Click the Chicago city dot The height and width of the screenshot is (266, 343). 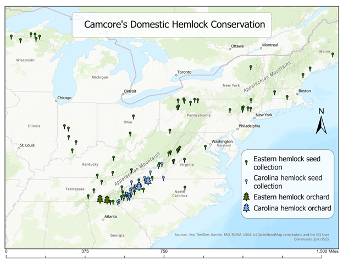(x=56, y=101)
